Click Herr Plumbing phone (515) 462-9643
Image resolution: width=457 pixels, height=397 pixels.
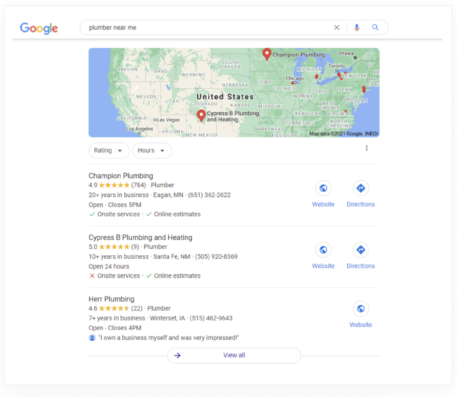tap(211, 318)
